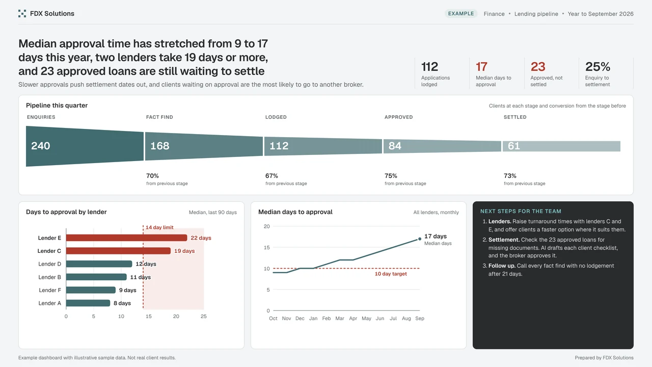Click the Lender E axis label

[49, 238]
